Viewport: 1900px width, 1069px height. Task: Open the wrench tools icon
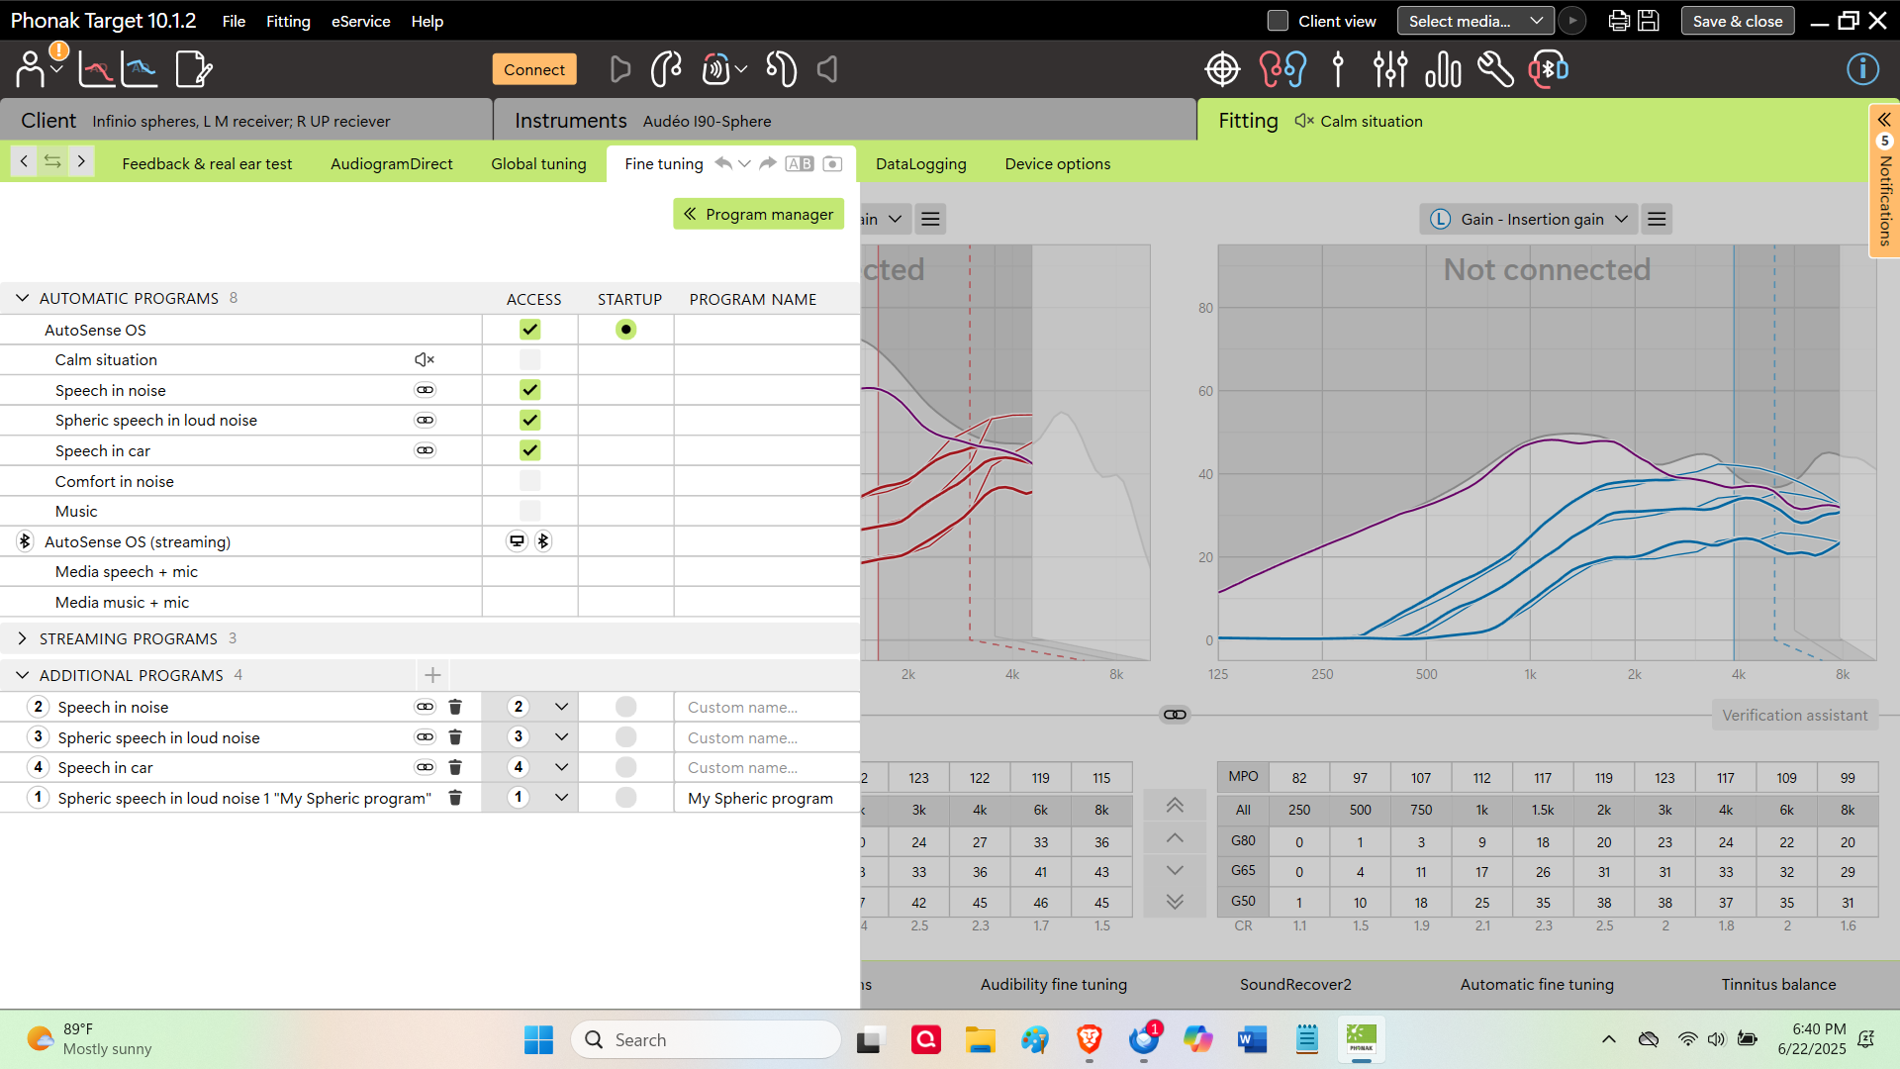(x=1495, y=69)
